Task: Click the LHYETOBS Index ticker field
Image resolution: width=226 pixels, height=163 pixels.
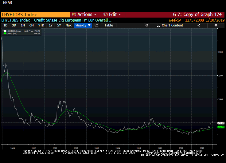Action: [35, 14]
